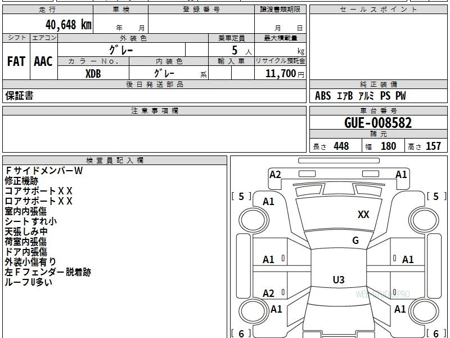
Task: Select PS in the equipment list
Action: tap(385, 96)
